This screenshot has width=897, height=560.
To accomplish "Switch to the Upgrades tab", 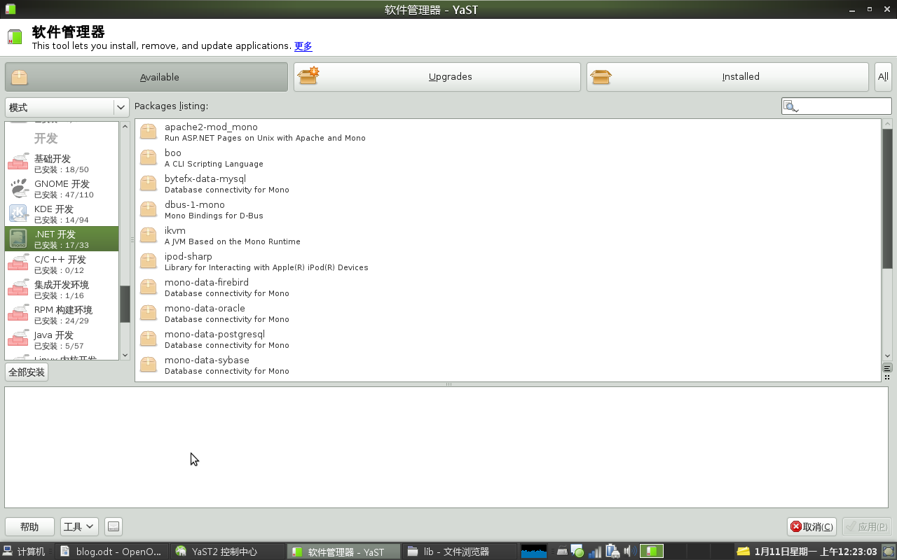I will coord(437,77).
